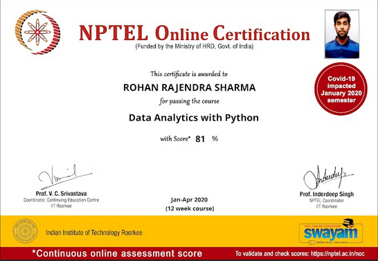Image resolution: width=378 pixels, height=261 pixels.
Task: Click the Prof. V. C. Srivastava signature
Action: coord(64,177)
